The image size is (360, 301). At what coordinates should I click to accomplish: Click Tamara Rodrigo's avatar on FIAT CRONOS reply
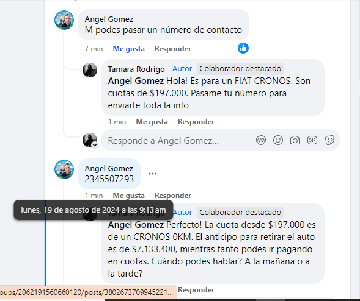[x=90, y=70]
